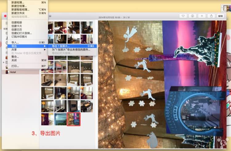This screenshot has height=151, width=231.
Task: Expand the 共享 submenu entry
Action: pos(27,50)
